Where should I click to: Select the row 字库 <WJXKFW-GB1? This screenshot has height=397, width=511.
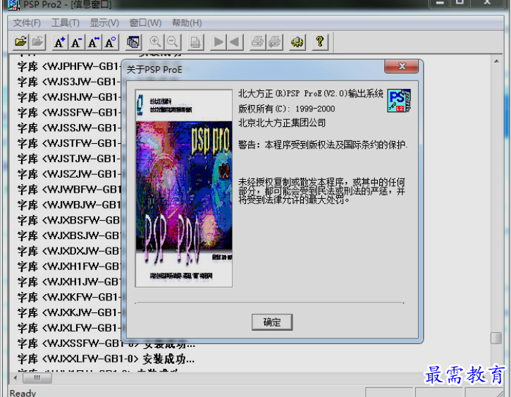click(x=69, y=298)
